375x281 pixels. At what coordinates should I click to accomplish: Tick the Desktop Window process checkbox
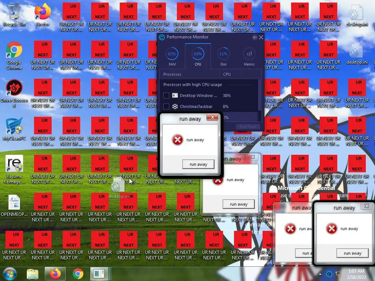click(x=166, y=95)
